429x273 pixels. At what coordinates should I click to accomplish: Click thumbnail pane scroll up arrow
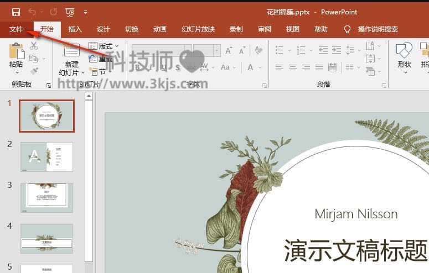click(x=89, y=96)
